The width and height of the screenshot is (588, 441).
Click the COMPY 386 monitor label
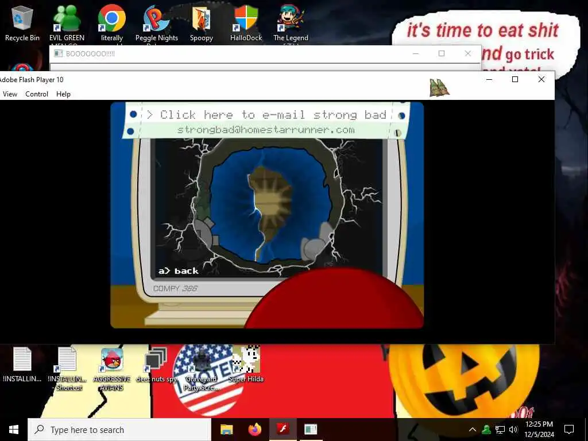click(175, 288)
